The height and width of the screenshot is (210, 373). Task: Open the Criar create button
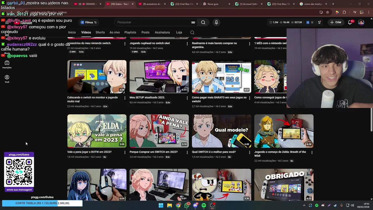336,22
